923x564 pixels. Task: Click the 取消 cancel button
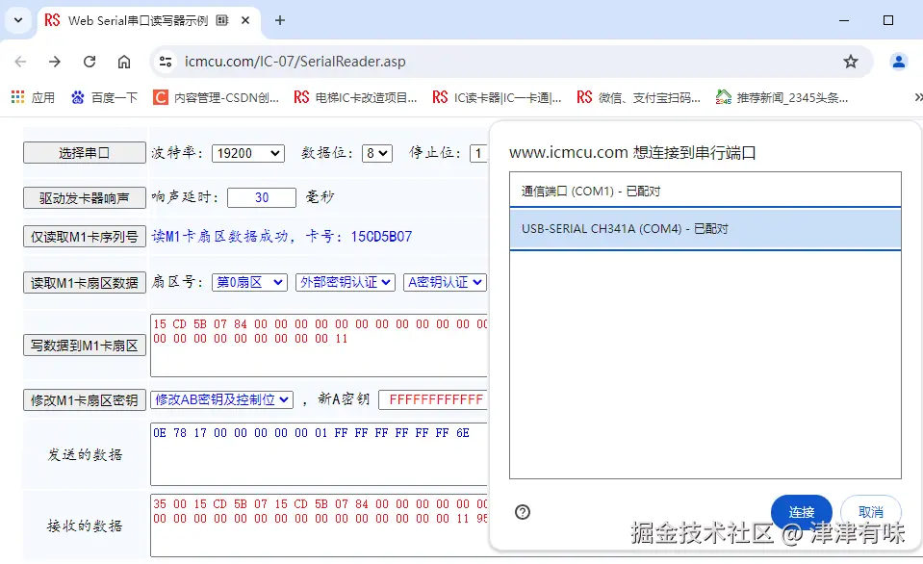click(871, 512)
